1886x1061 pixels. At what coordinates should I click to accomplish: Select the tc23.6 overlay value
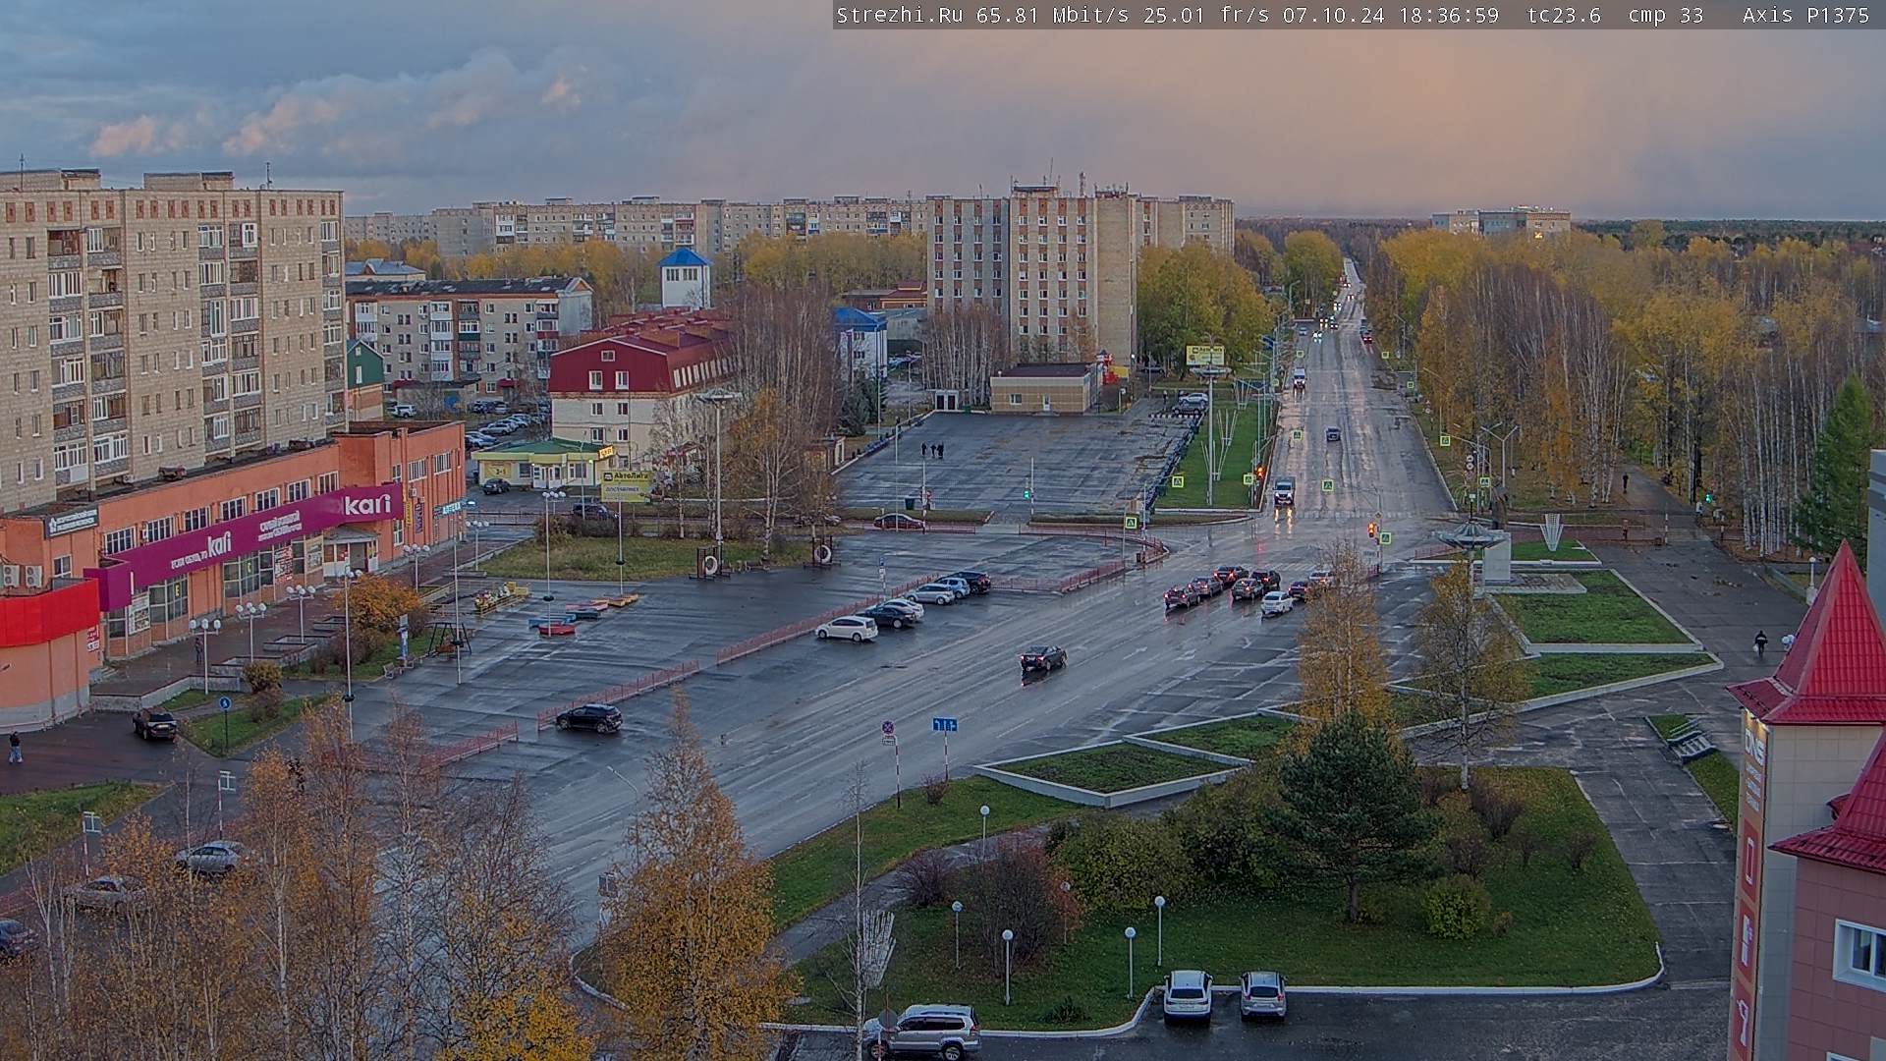(1564, 15)
